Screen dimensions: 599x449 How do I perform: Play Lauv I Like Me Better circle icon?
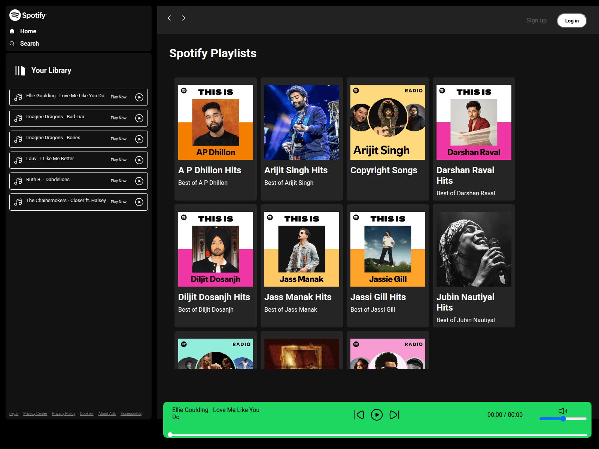pos(139,160)
